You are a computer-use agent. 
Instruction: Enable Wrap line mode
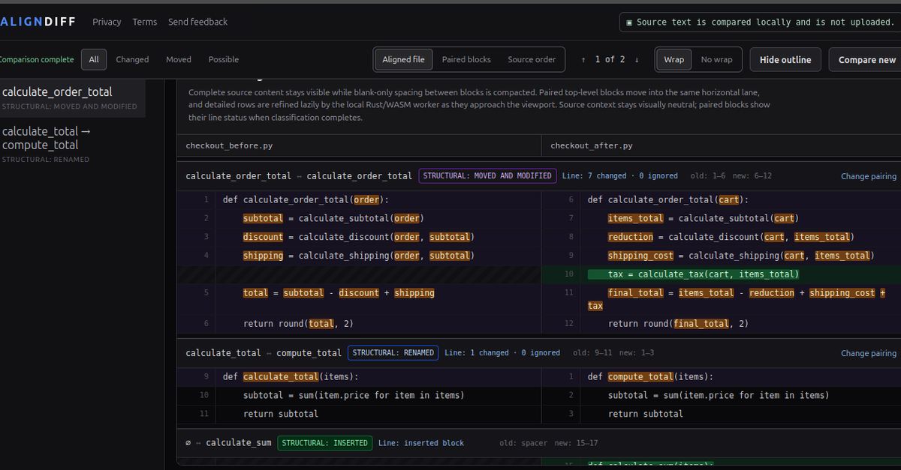point(674,59)
